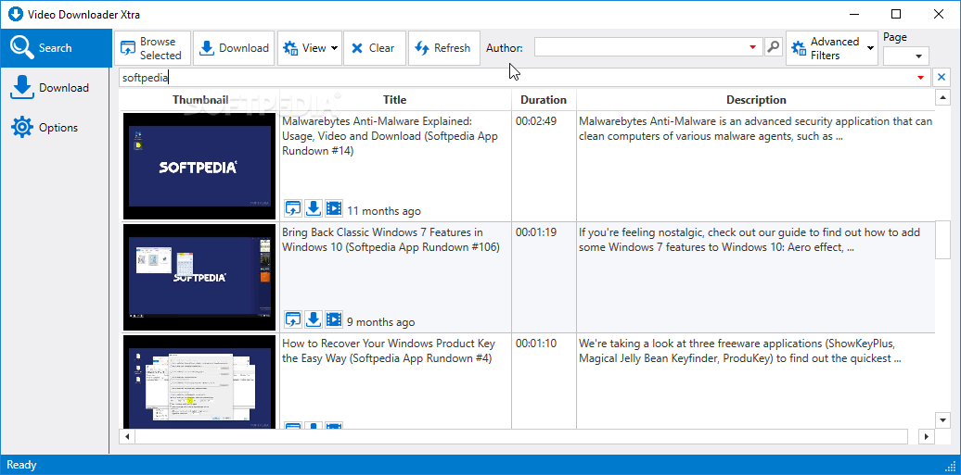Click the three freeware applications description text
This screenshot has width=961, height=475.
(739, 351)
